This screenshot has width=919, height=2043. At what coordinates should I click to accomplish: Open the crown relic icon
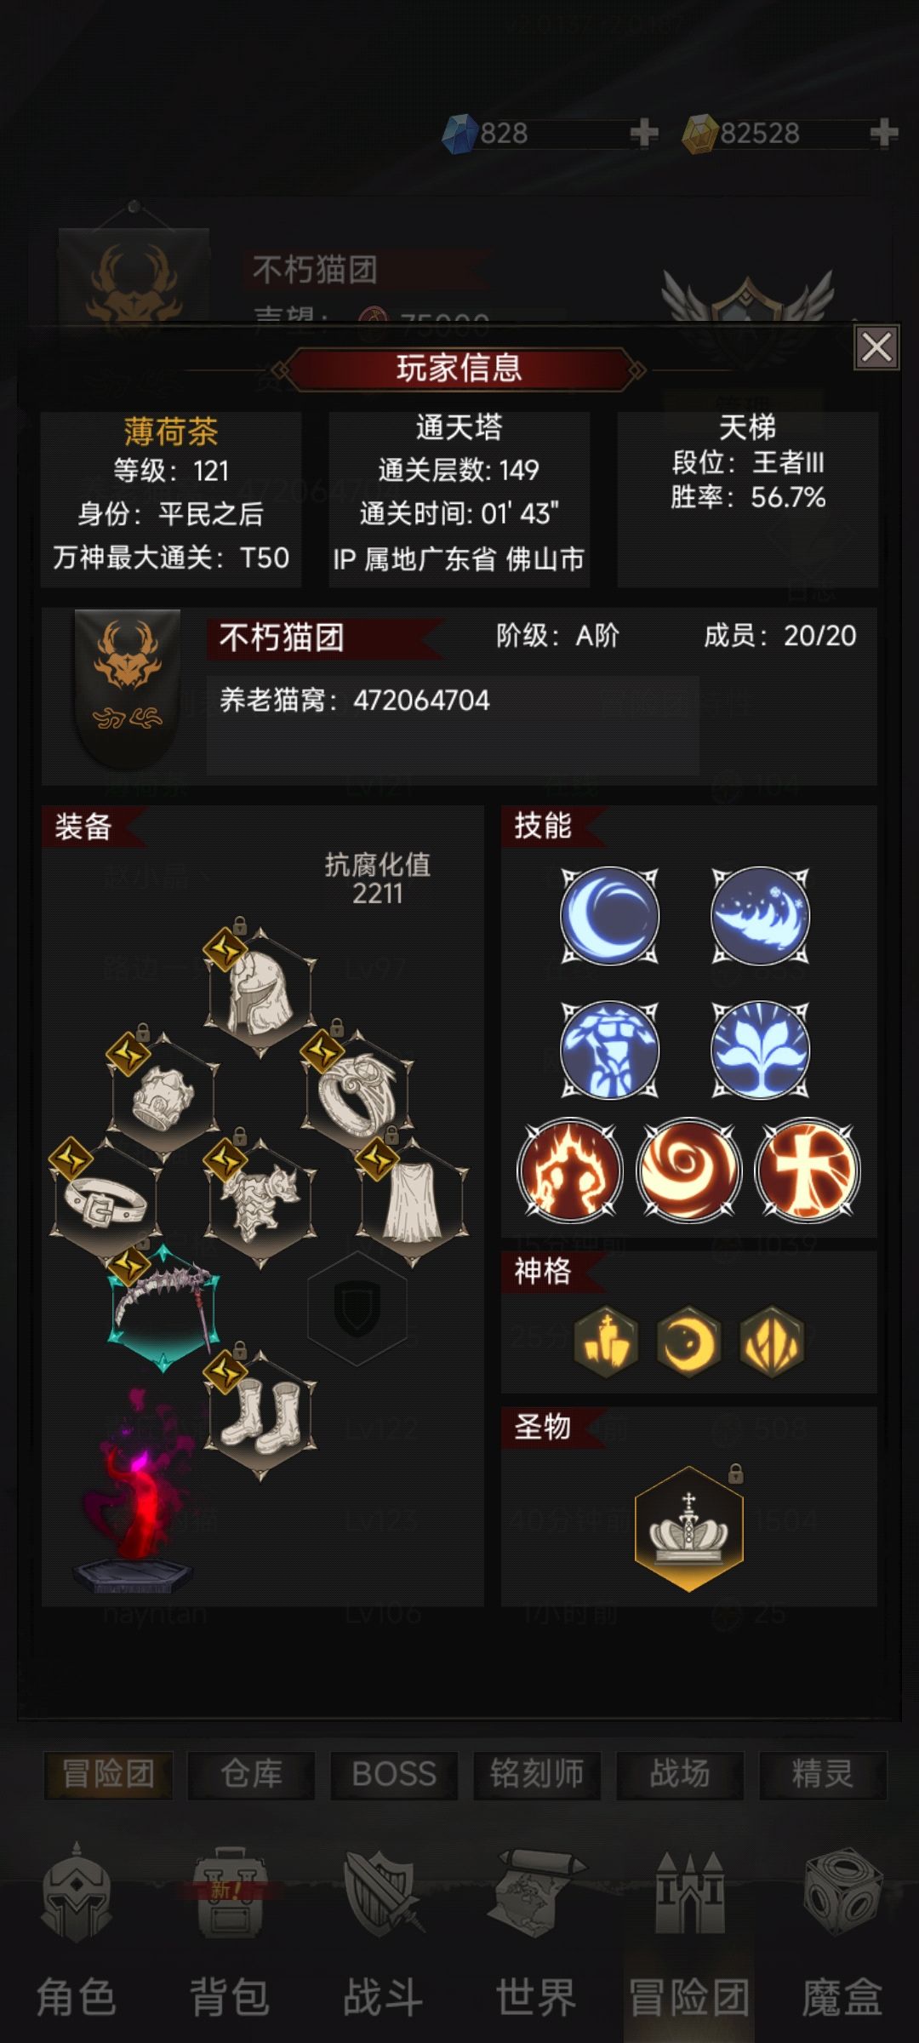click(x=689, y=1529)
